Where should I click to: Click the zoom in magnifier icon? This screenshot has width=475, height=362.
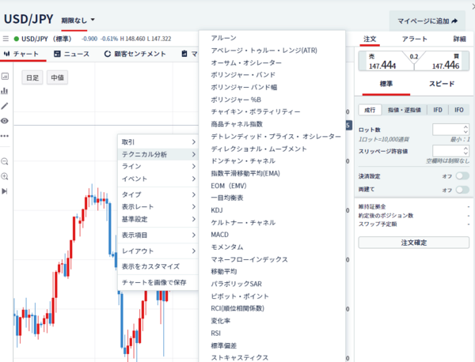click(6, 175)
